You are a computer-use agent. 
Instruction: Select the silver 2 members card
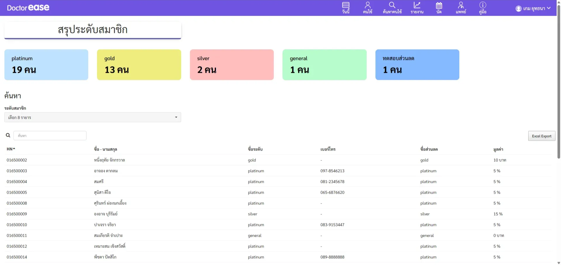(x=232, y=65)
